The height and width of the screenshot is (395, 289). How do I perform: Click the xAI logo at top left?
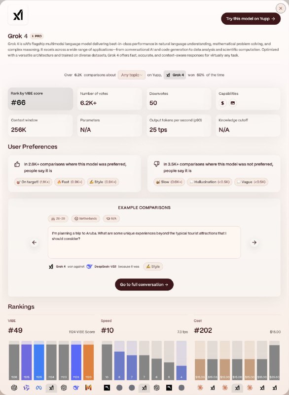coord(18,15)
